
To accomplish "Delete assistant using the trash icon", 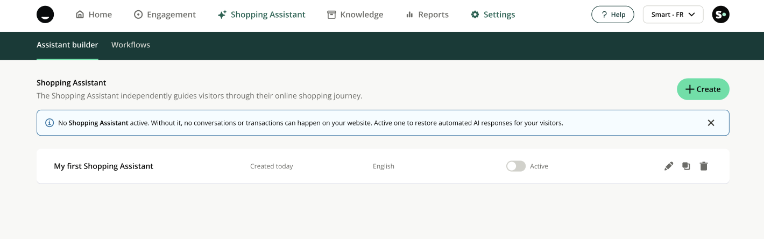I will (703, 166).
